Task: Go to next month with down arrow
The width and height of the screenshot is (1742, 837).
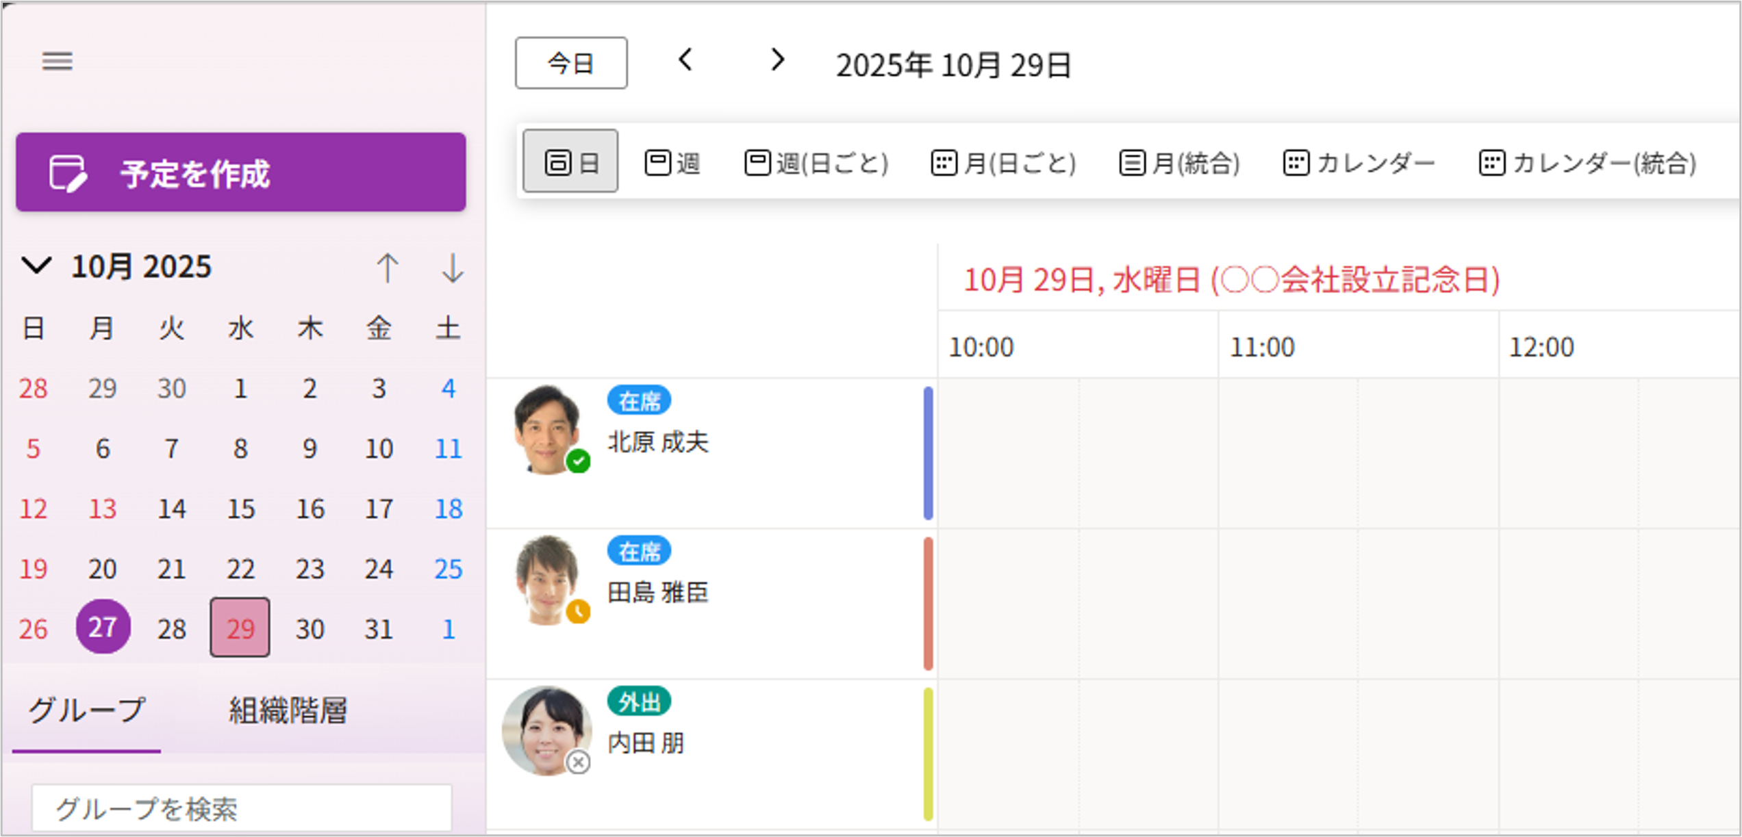Action: pos(453,268)
